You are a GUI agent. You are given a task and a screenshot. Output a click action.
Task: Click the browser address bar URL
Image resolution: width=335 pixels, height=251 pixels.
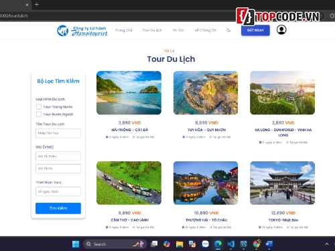point(14,16)
